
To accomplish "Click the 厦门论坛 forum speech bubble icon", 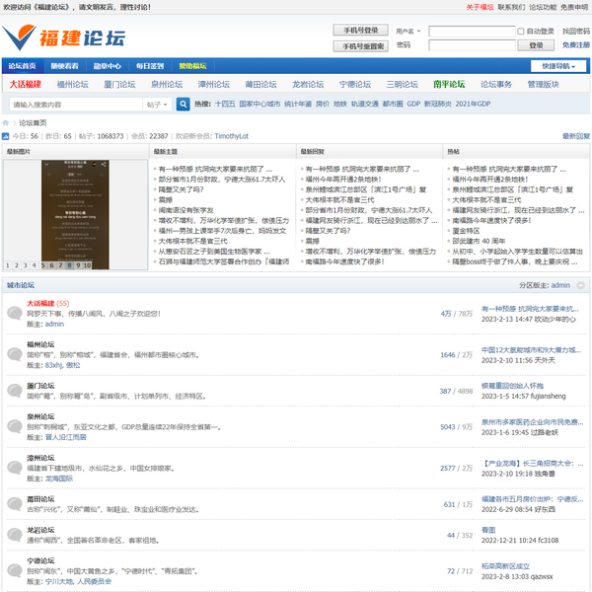I will coord(15,392).
